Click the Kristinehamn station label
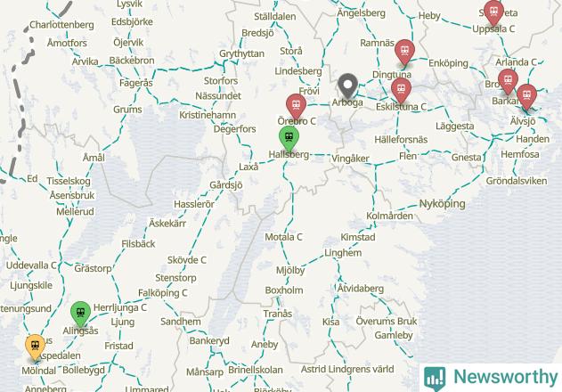The image size is (562, 392). pyautogui.click(x=208, y=115)
